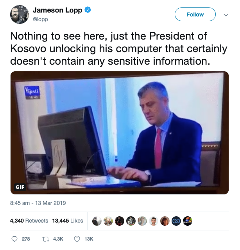
Task: Open the tweet options chevron menu
Action: [x=226, y=15]
